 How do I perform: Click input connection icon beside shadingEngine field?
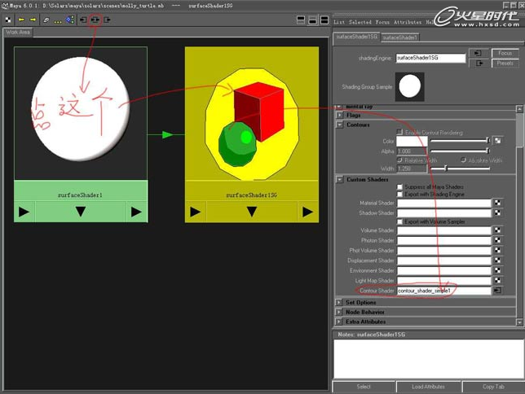pyautogui.click(x=478, y=53)
